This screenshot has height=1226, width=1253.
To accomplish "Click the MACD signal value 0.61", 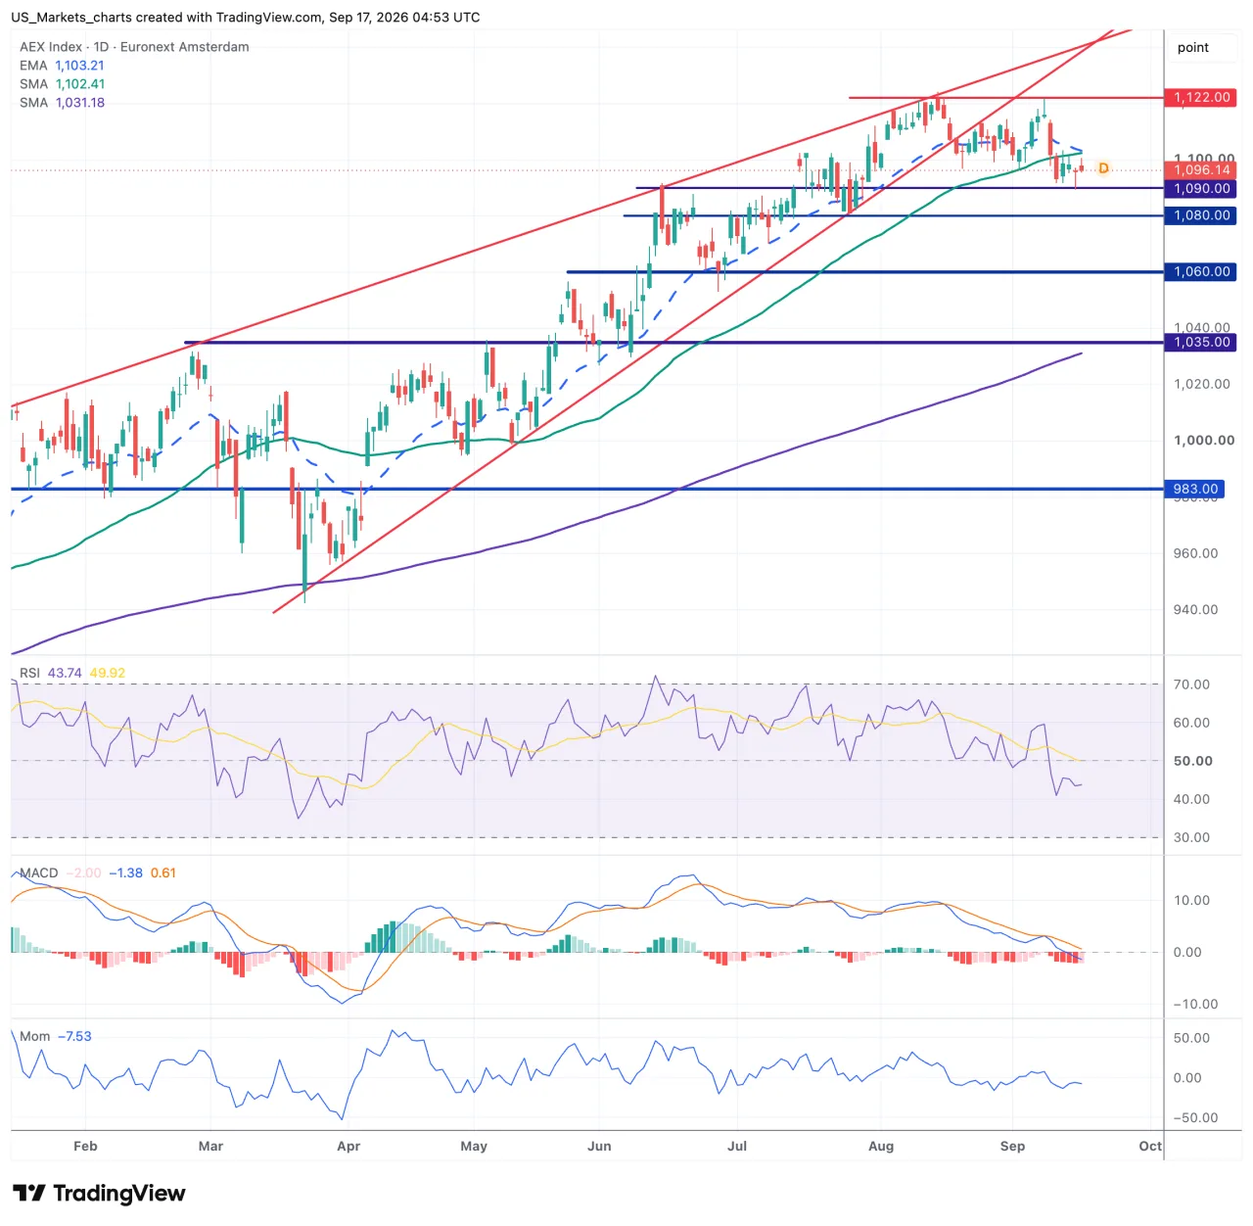I will (x=163, y=872).
